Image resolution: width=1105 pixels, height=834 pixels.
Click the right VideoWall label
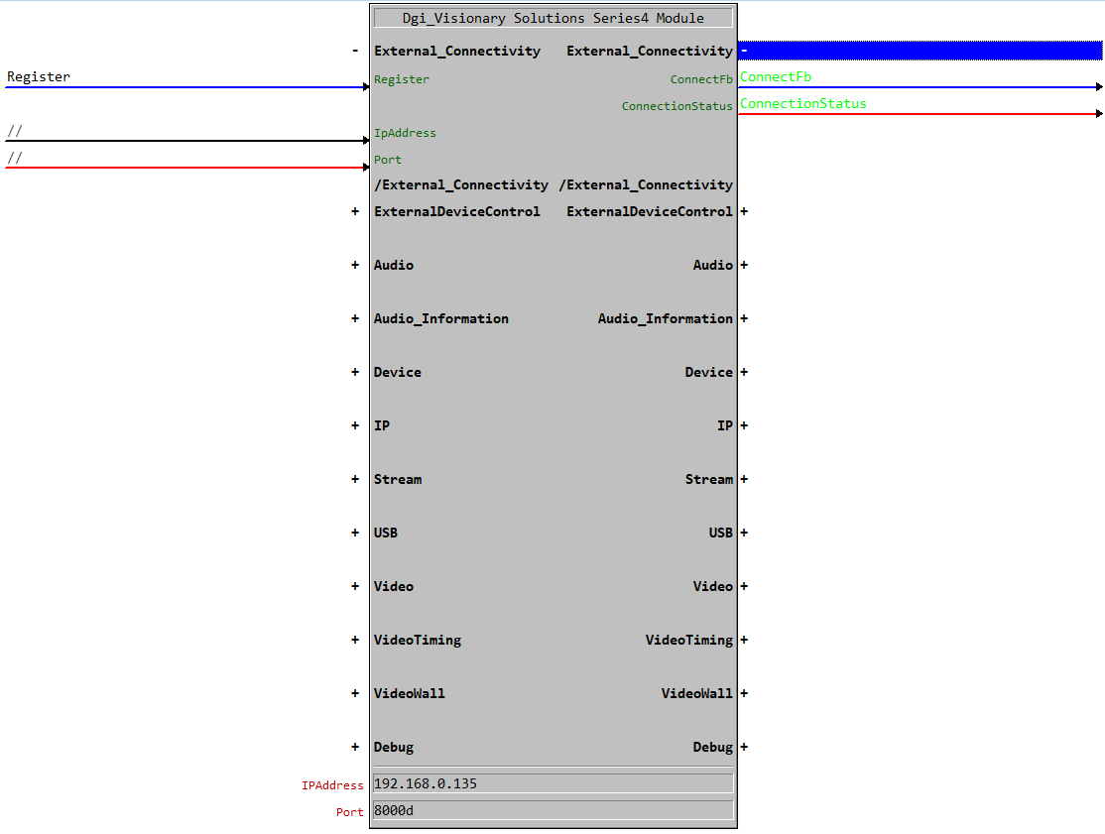[697, 693]
